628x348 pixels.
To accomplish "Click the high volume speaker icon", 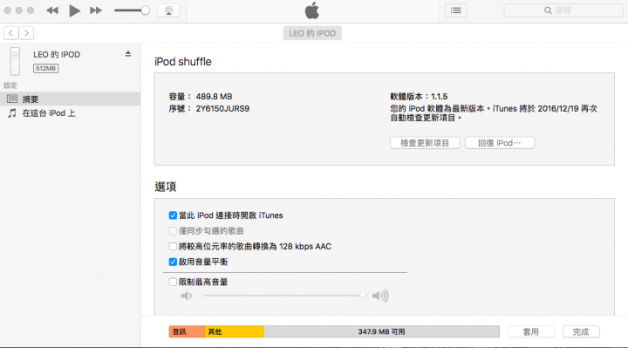I will pyautogui.click(x=380, y=296).
